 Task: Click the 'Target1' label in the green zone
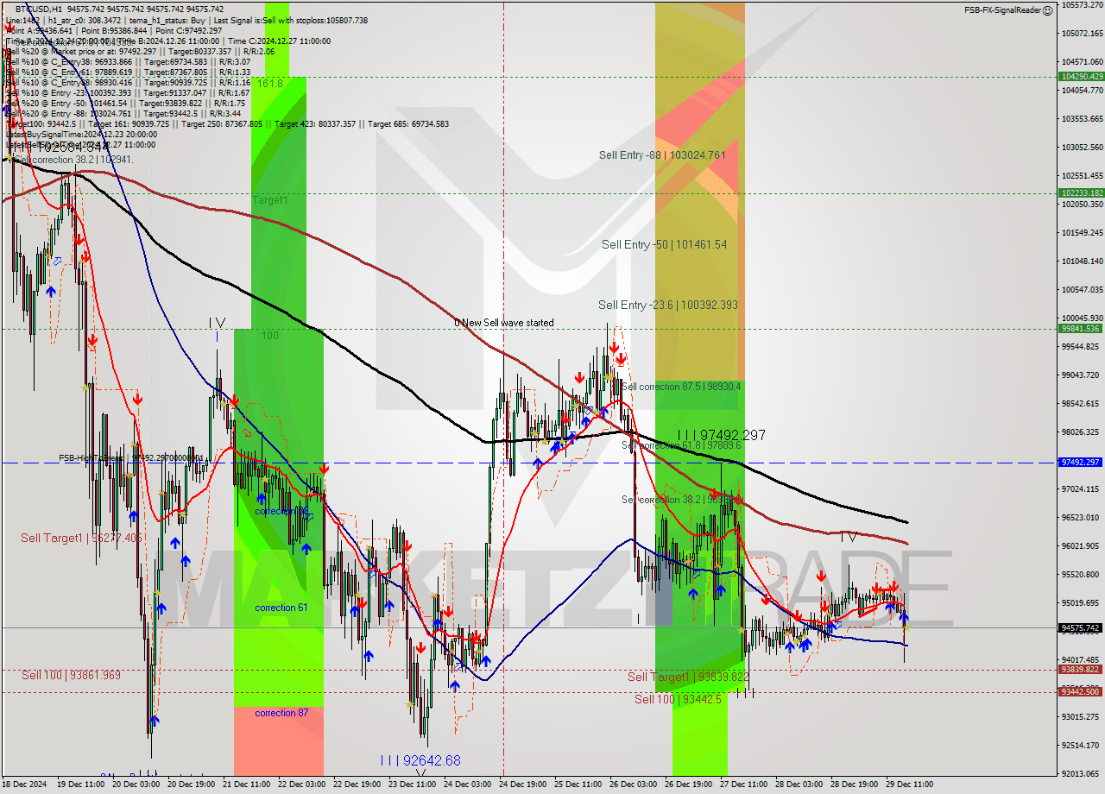coord(270,200)
